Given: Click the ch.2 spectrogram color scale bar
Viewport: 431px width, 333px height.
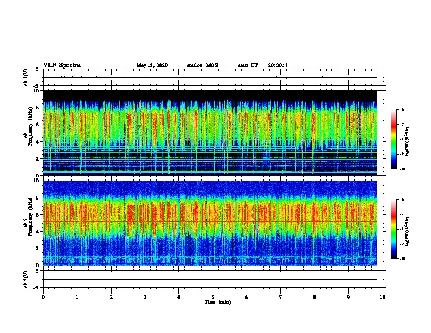Looking at the screenshot, I should (x=393, y=229).
